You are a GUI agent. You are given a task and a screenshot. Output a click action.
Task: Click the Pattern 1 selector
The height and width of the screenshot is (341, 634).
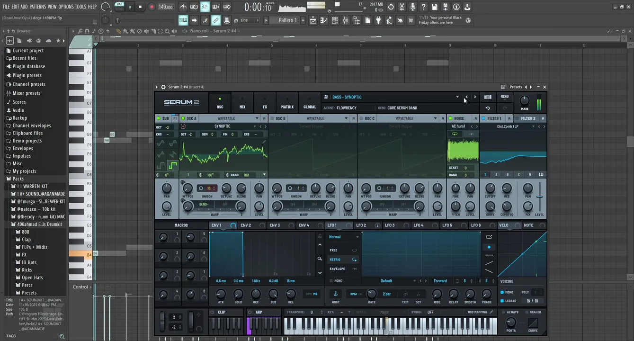[288, 20]
